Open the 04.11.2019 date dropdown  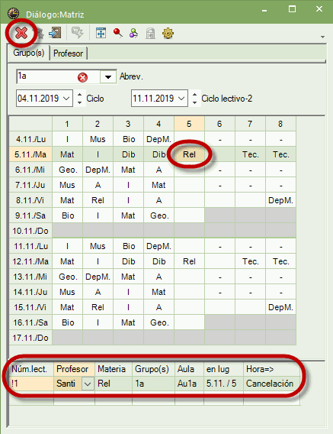point(66,99)
